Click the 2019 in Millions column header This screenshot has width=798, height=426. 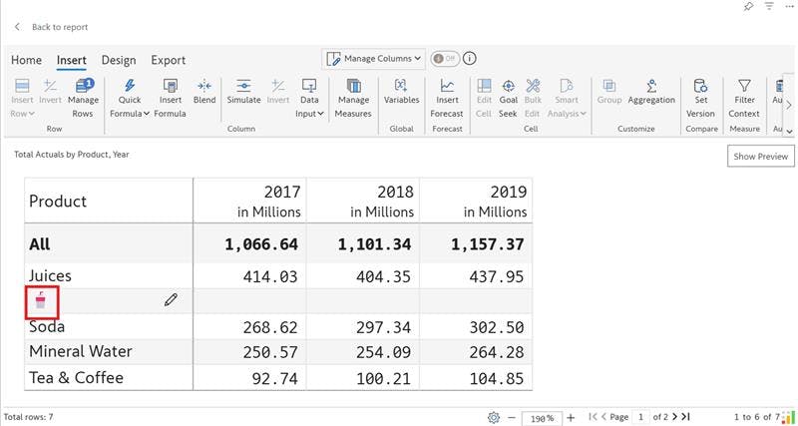pos(476,201)
